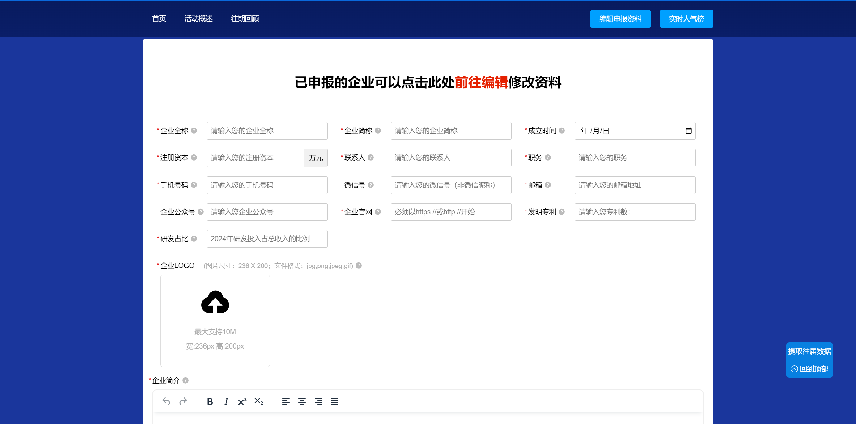Click 实时人气榜 button
Screen dimensions: 856x424
click(686, 19)
